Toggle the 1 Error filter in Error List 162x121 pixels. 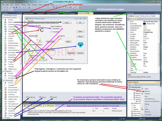(x=27, y=106)
